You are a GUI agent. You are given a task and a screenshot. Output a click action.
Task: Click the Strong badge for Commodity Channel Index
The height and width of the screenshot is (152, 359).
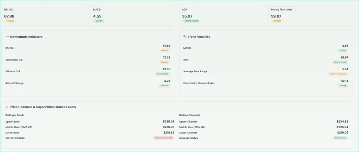(x=343, y=85)
